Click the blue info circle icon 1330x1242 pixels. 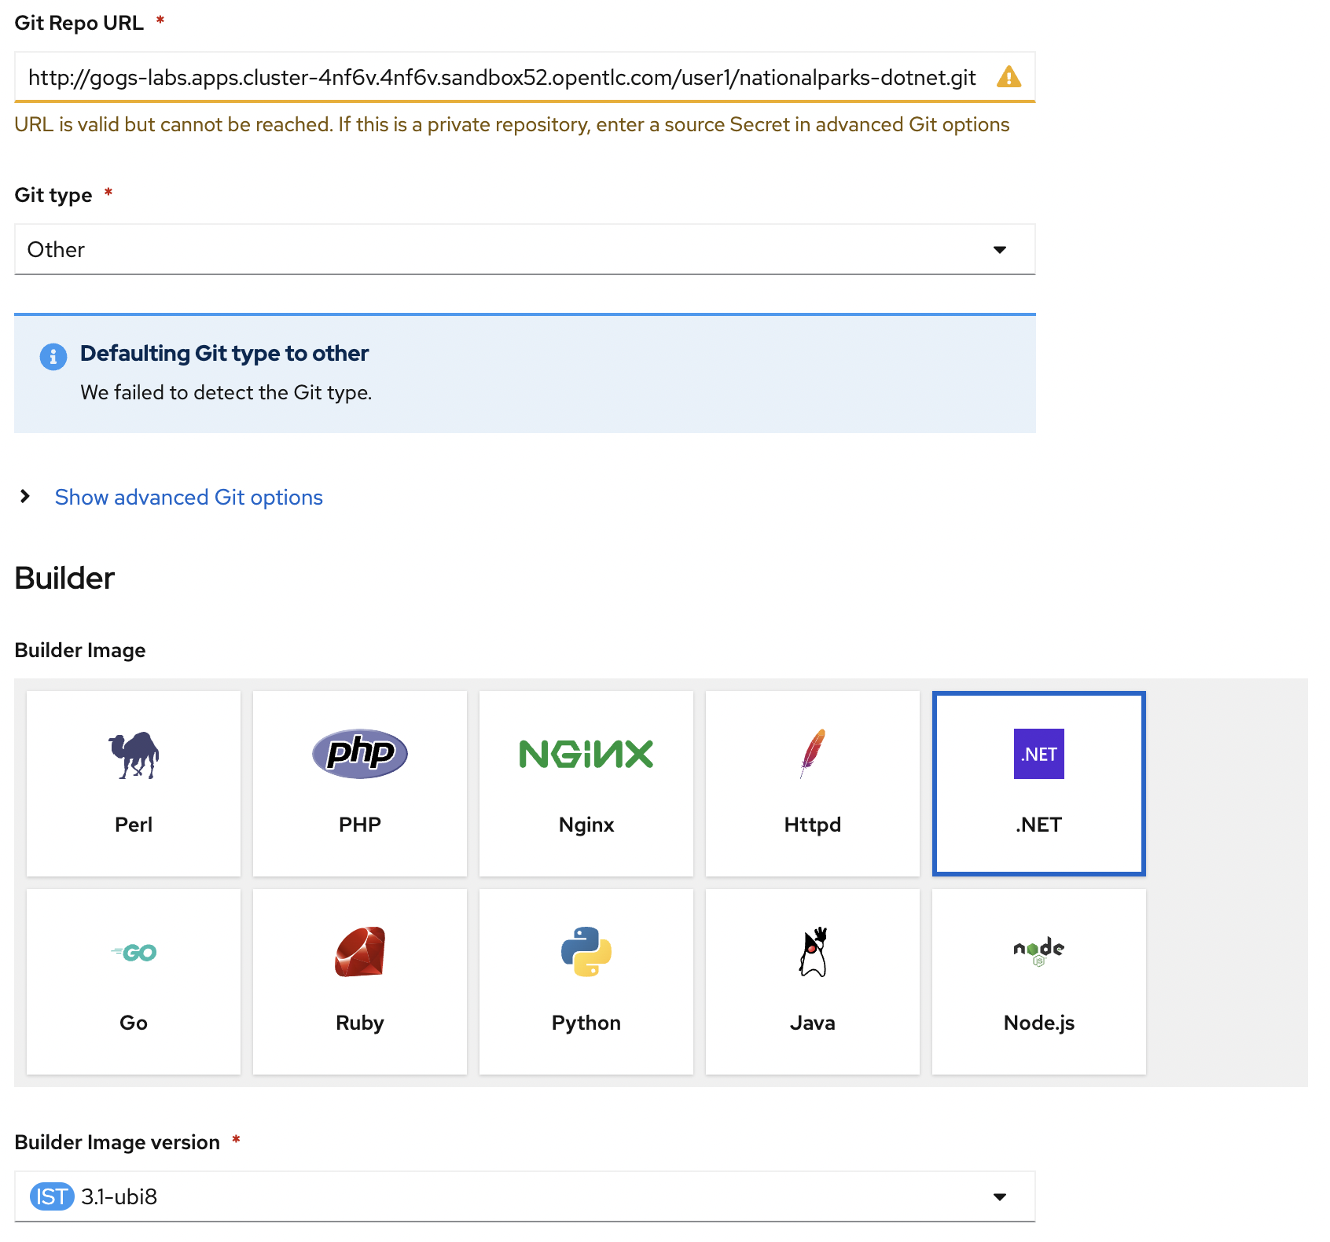[x=53, y=357]
